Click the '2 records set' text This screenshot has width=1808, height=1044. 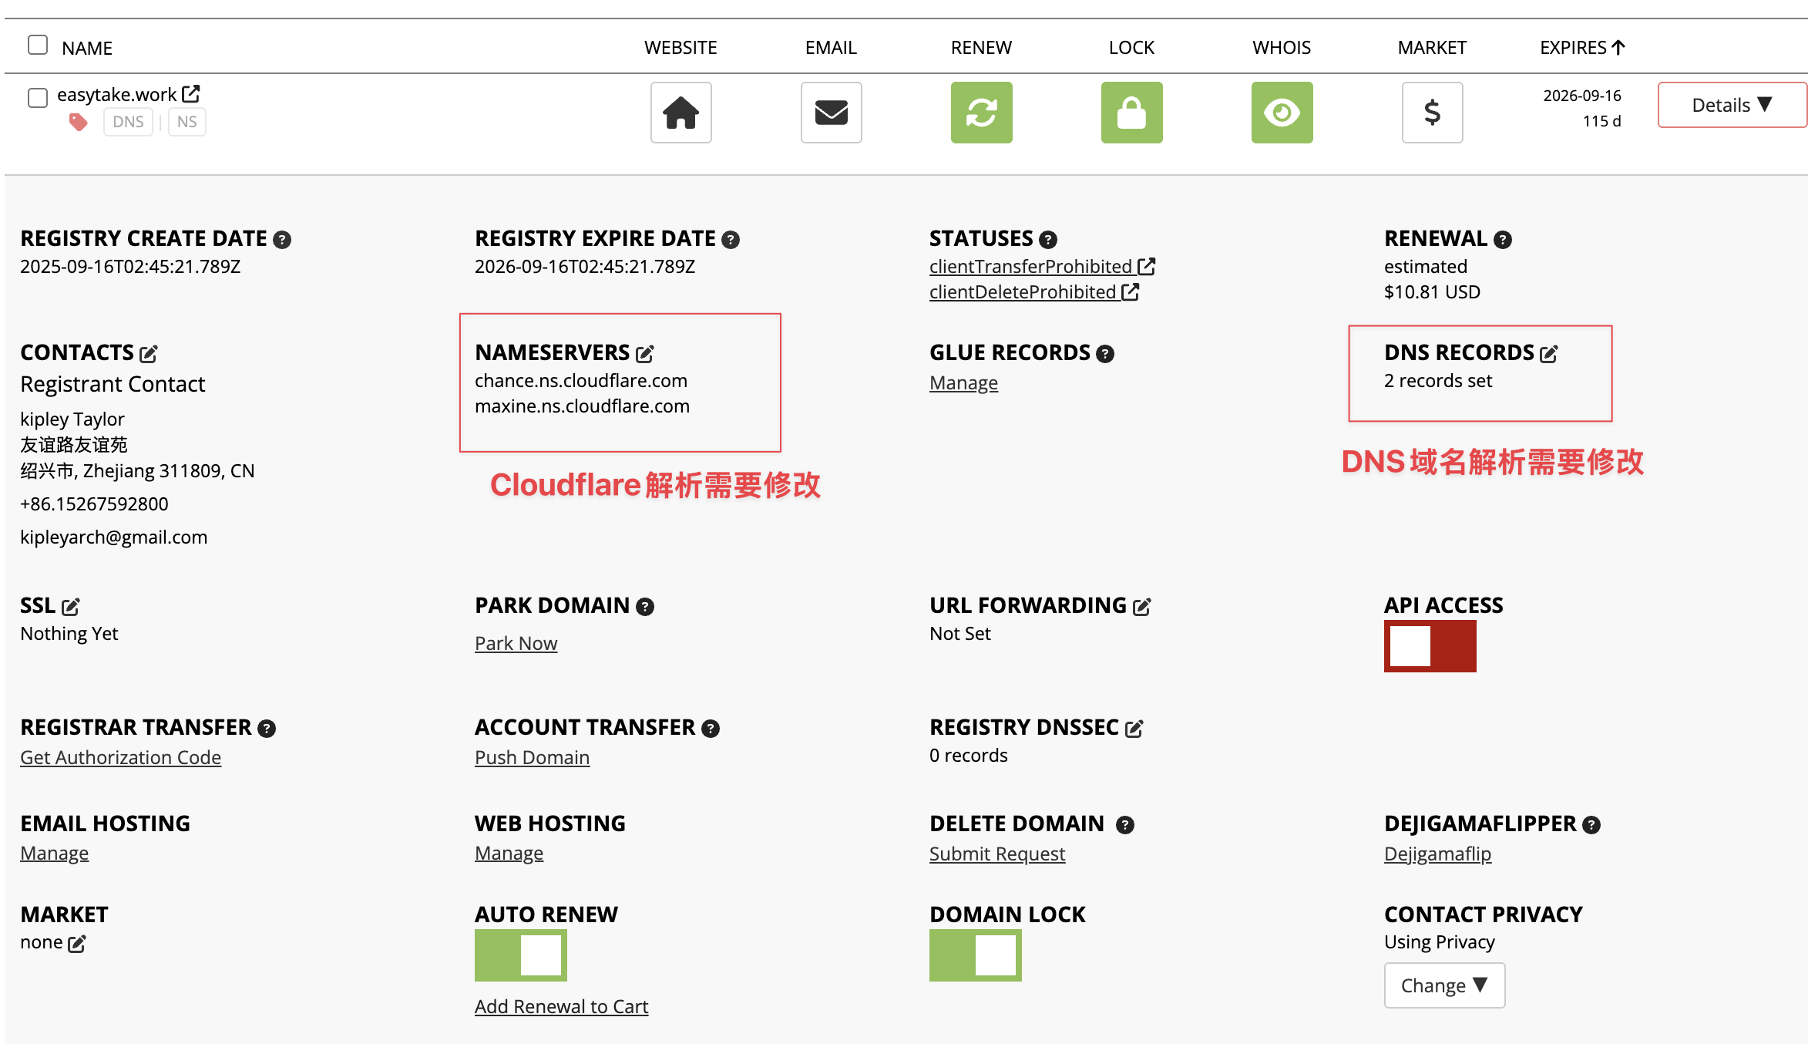click(1438, 381)
